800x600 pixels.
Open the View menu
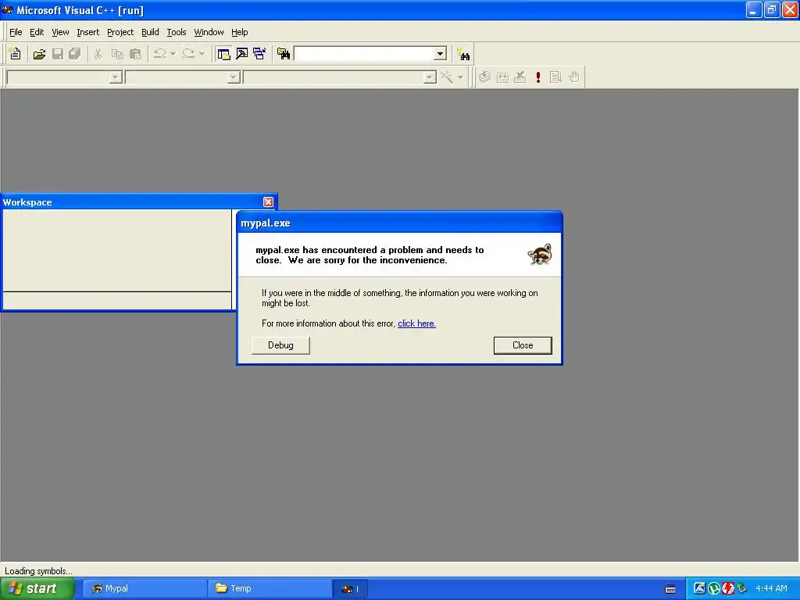[60, 32]
